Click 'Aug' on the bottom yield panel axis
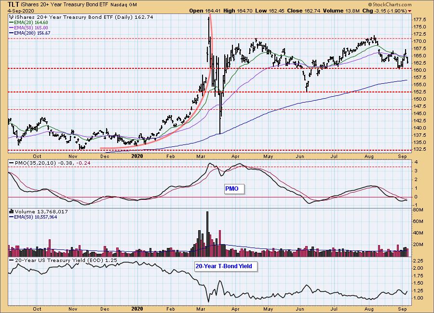434x313 pixels. pos(369,309)
